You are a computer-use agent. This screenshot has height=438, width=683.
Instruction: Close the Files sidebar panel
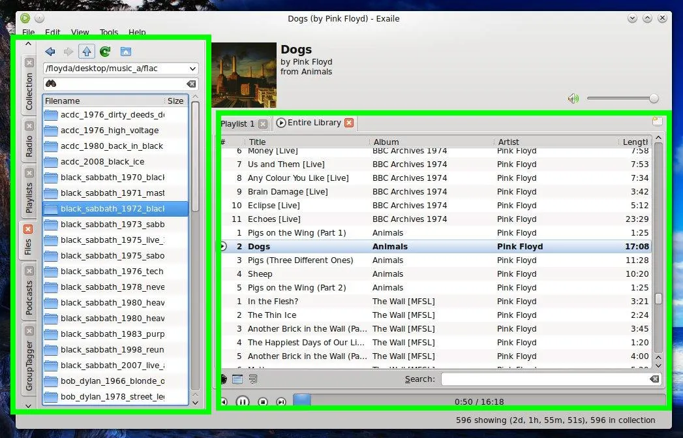(29, 229)
